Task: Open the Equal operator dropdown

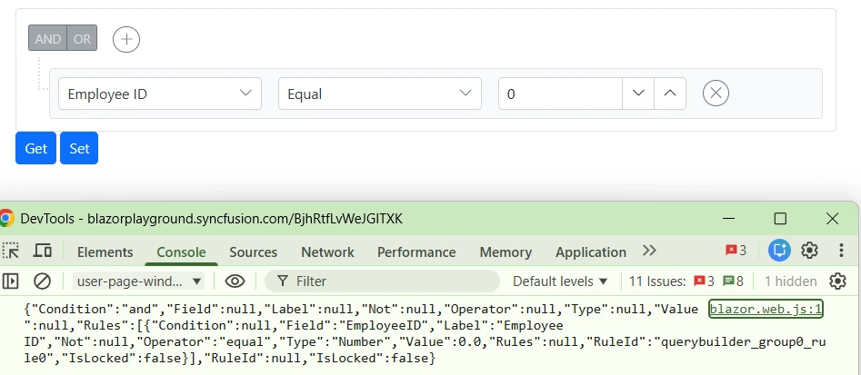Action: click(379, 94)
